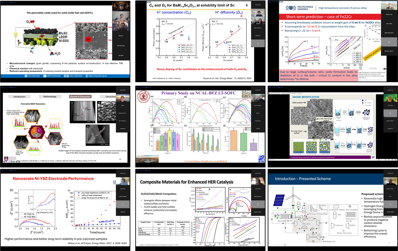Switch to the Methodology tab
Screen dimensions: 398x251
(x=50, y=97)
